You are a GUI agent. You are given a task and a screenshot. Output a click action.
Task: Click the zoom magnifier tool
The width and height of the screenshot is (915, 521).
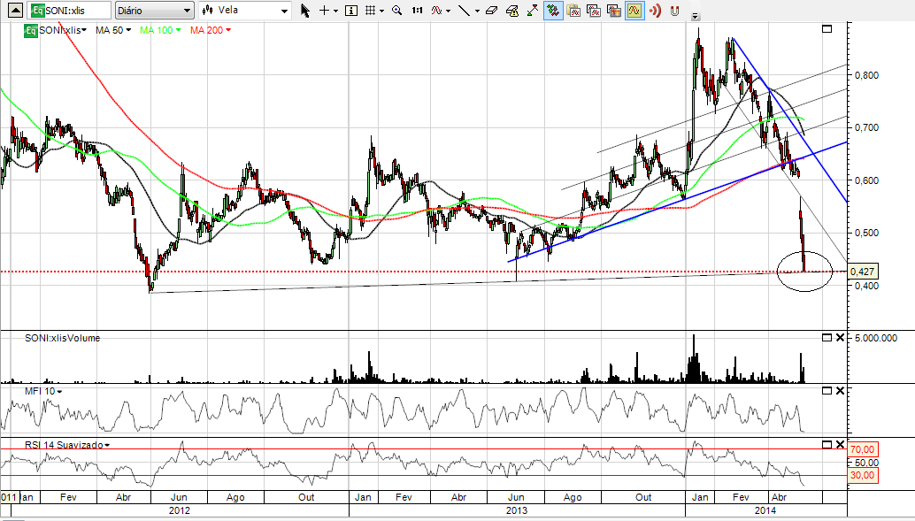tap(396, 11)
